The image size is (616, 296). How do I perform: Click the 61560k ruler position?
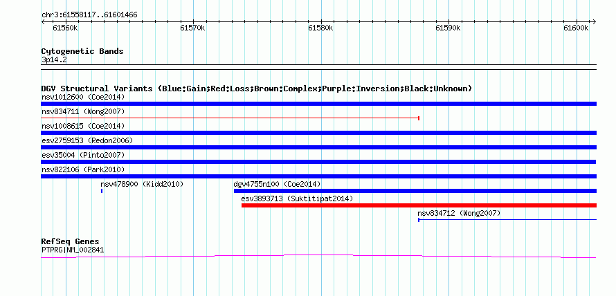pyautogui.click(x=66, y=28)
